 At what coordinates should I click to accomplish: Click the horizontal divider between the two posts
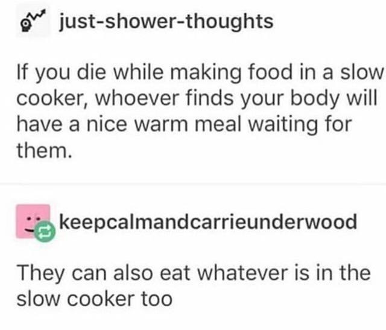coord(193,184)
